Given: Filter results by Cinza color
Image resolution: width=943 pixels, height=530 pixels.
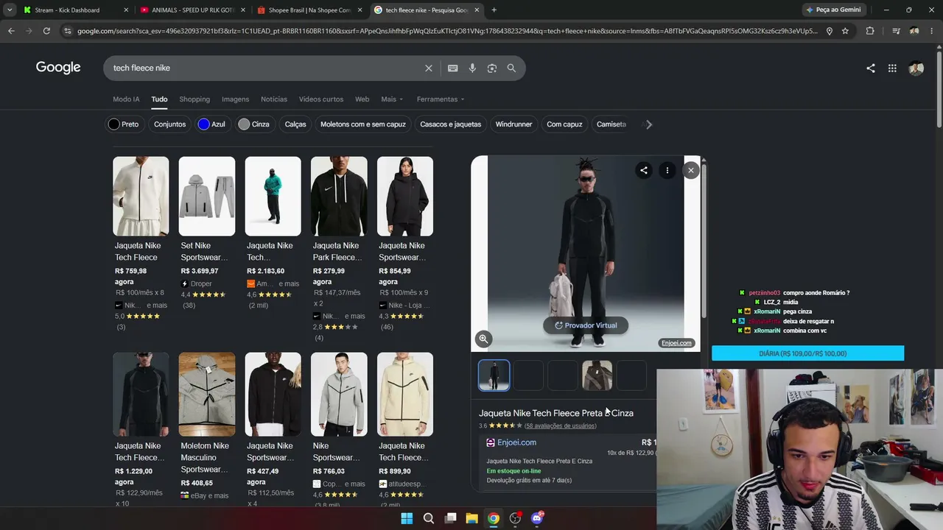Looking at the screenshot, I should pos(254,124).
